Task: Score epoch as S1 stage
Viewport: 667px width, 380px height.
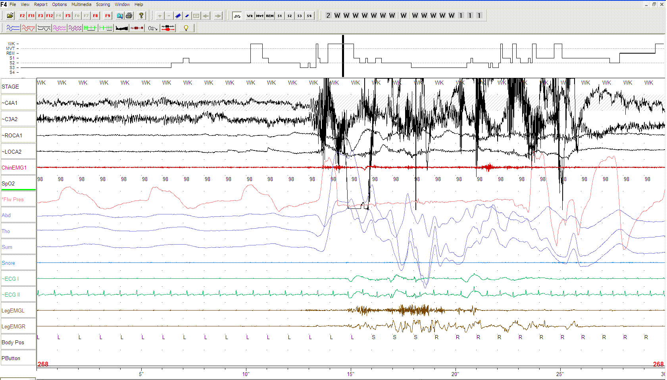Action: (280, 15)
